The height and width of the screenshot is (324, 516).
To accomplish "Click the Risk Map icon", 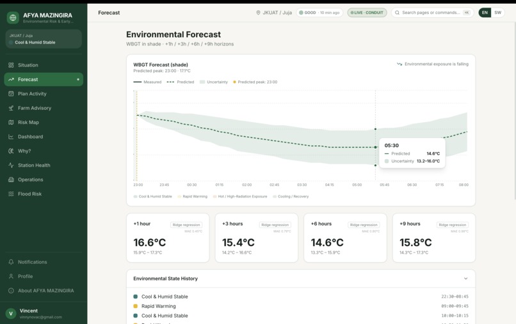I will click(x=11, y=122).
